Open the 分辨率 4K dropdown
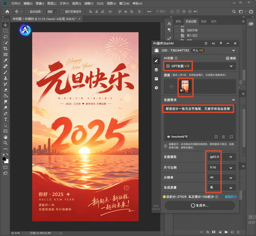 (x=221, y=178)
